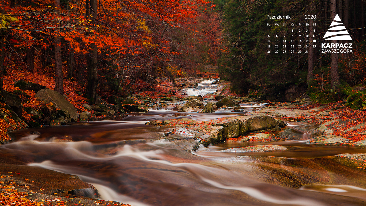This screenshot has width=366, height=206.
Task: Select date 10 in the calendar
Action: (307, 36)
